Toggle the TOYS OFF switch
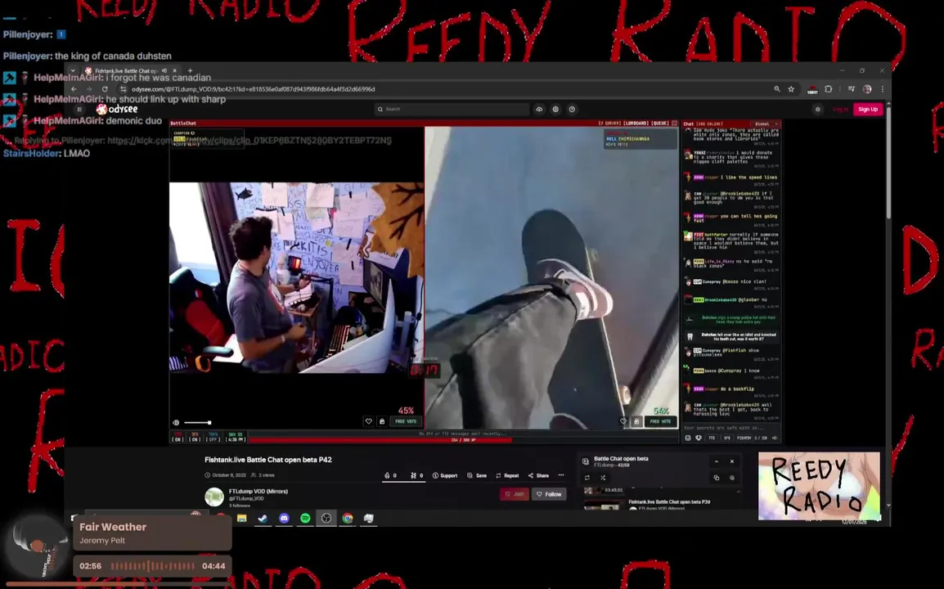The image size is (944, 589). (x=214, y=437)
